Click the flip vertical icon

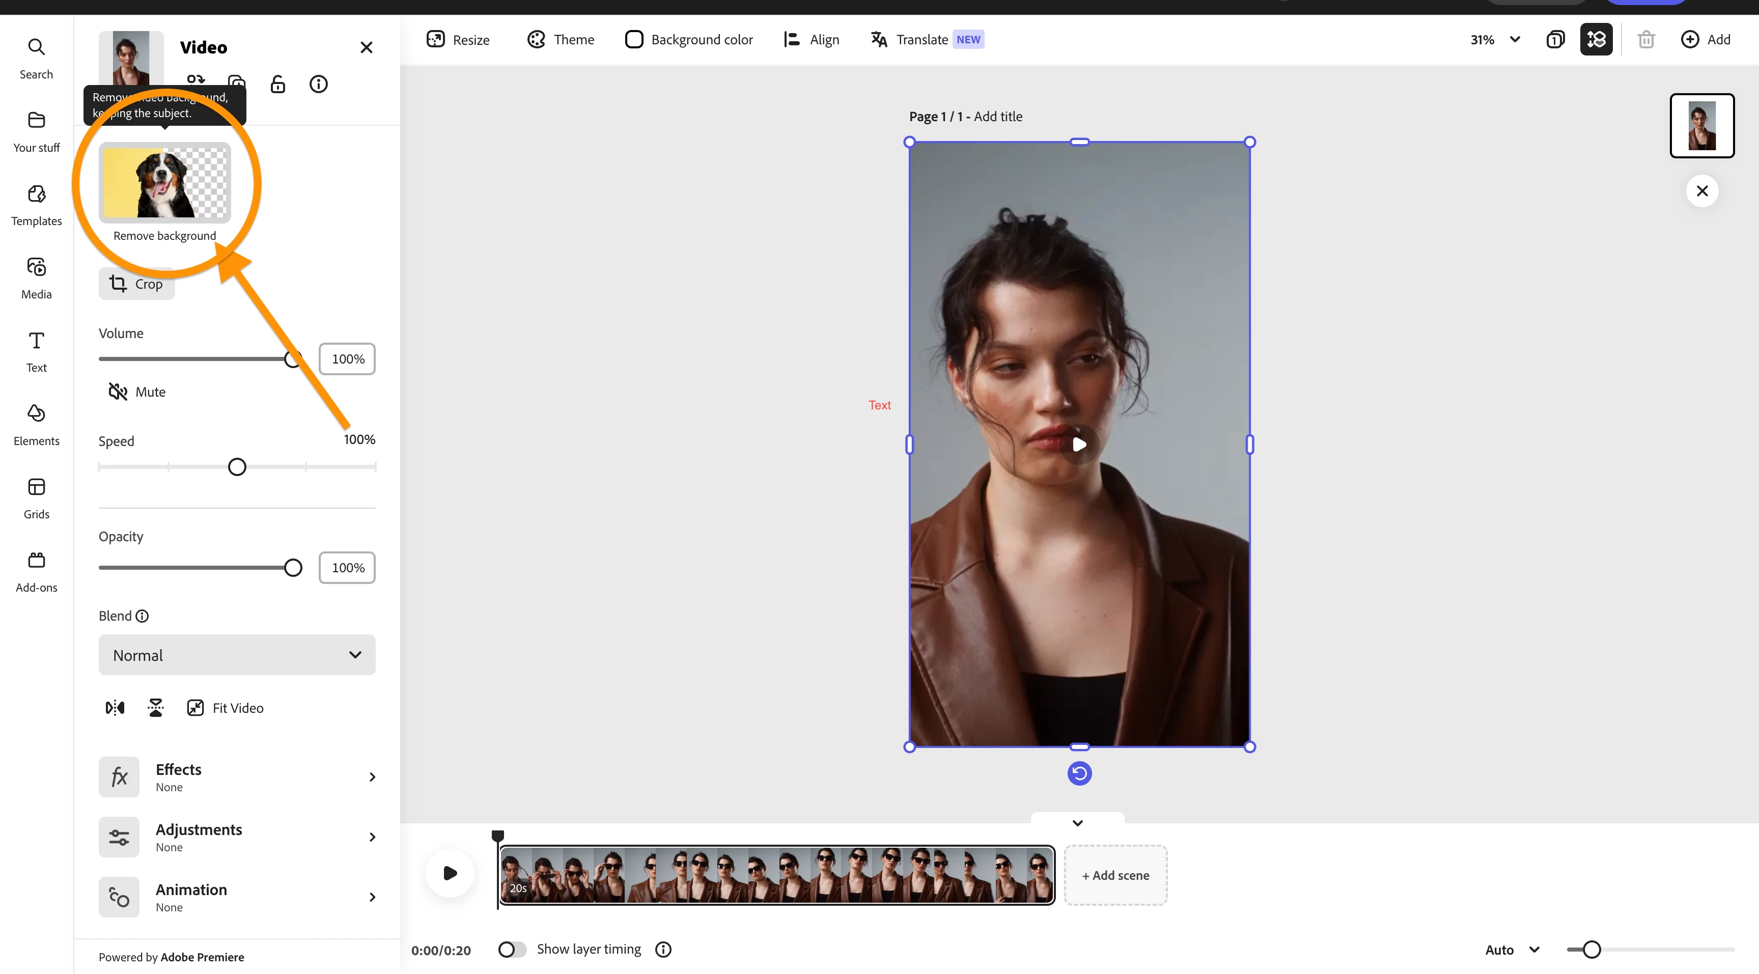(x=156, y=708)
